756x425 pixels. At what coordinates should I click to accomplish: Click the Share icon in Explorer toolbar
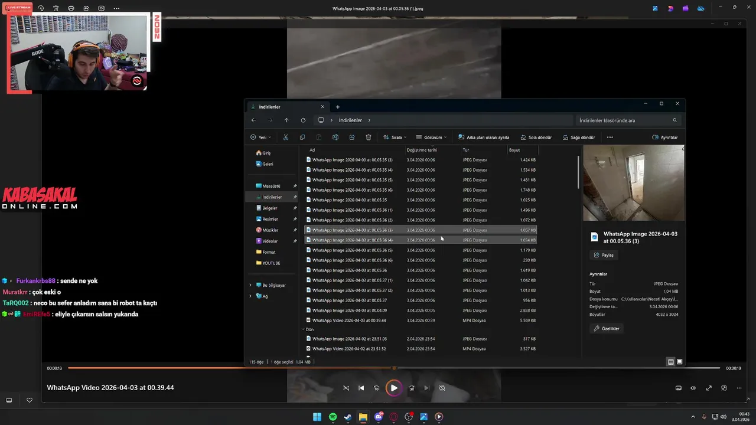pos(351,137)
